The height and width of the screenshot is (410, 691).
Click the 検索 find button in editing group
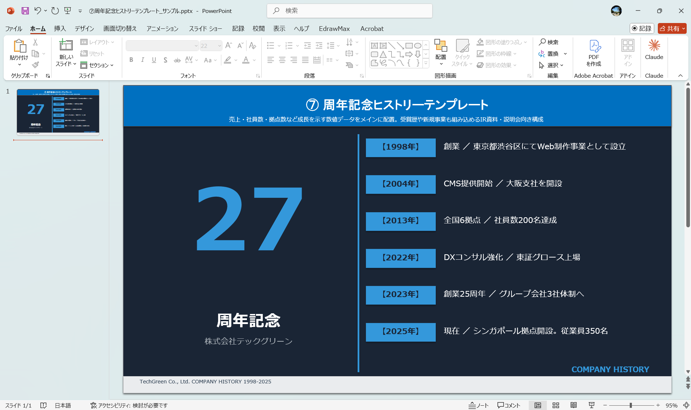(549, 42)
